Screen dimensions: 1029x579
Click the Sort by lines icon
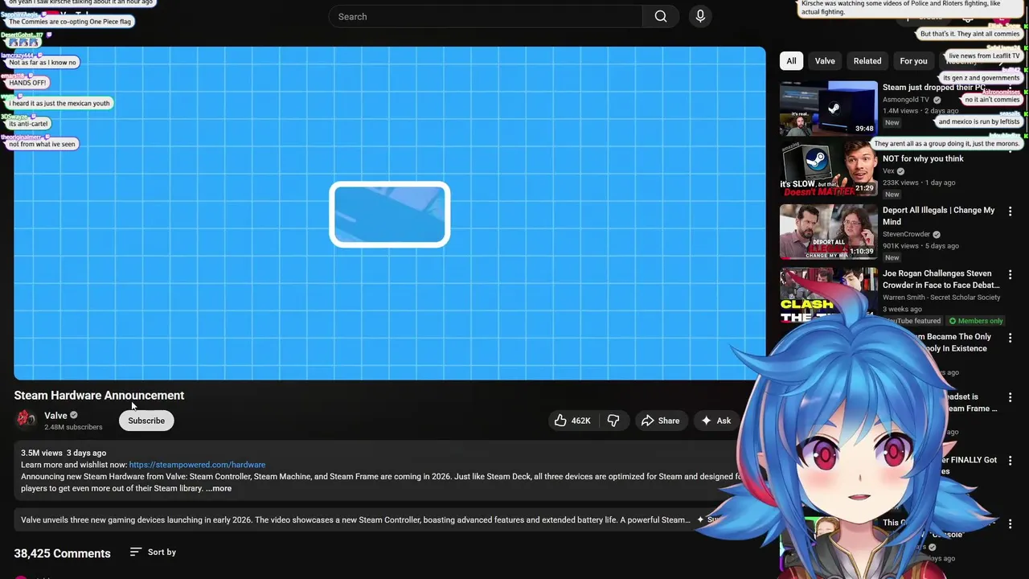pyautogui.click(x=135, y=552)
